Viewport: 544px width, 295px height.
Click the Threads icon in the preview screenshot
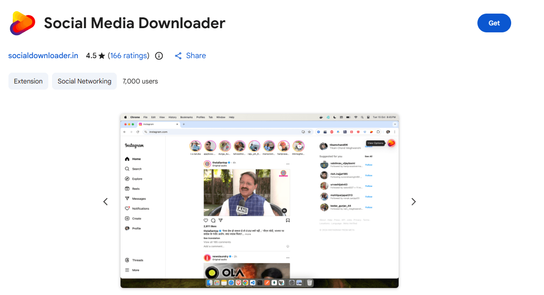click(x=127, y=260)
